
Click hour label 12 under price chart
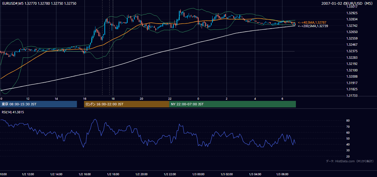click(x=28, y=99)
